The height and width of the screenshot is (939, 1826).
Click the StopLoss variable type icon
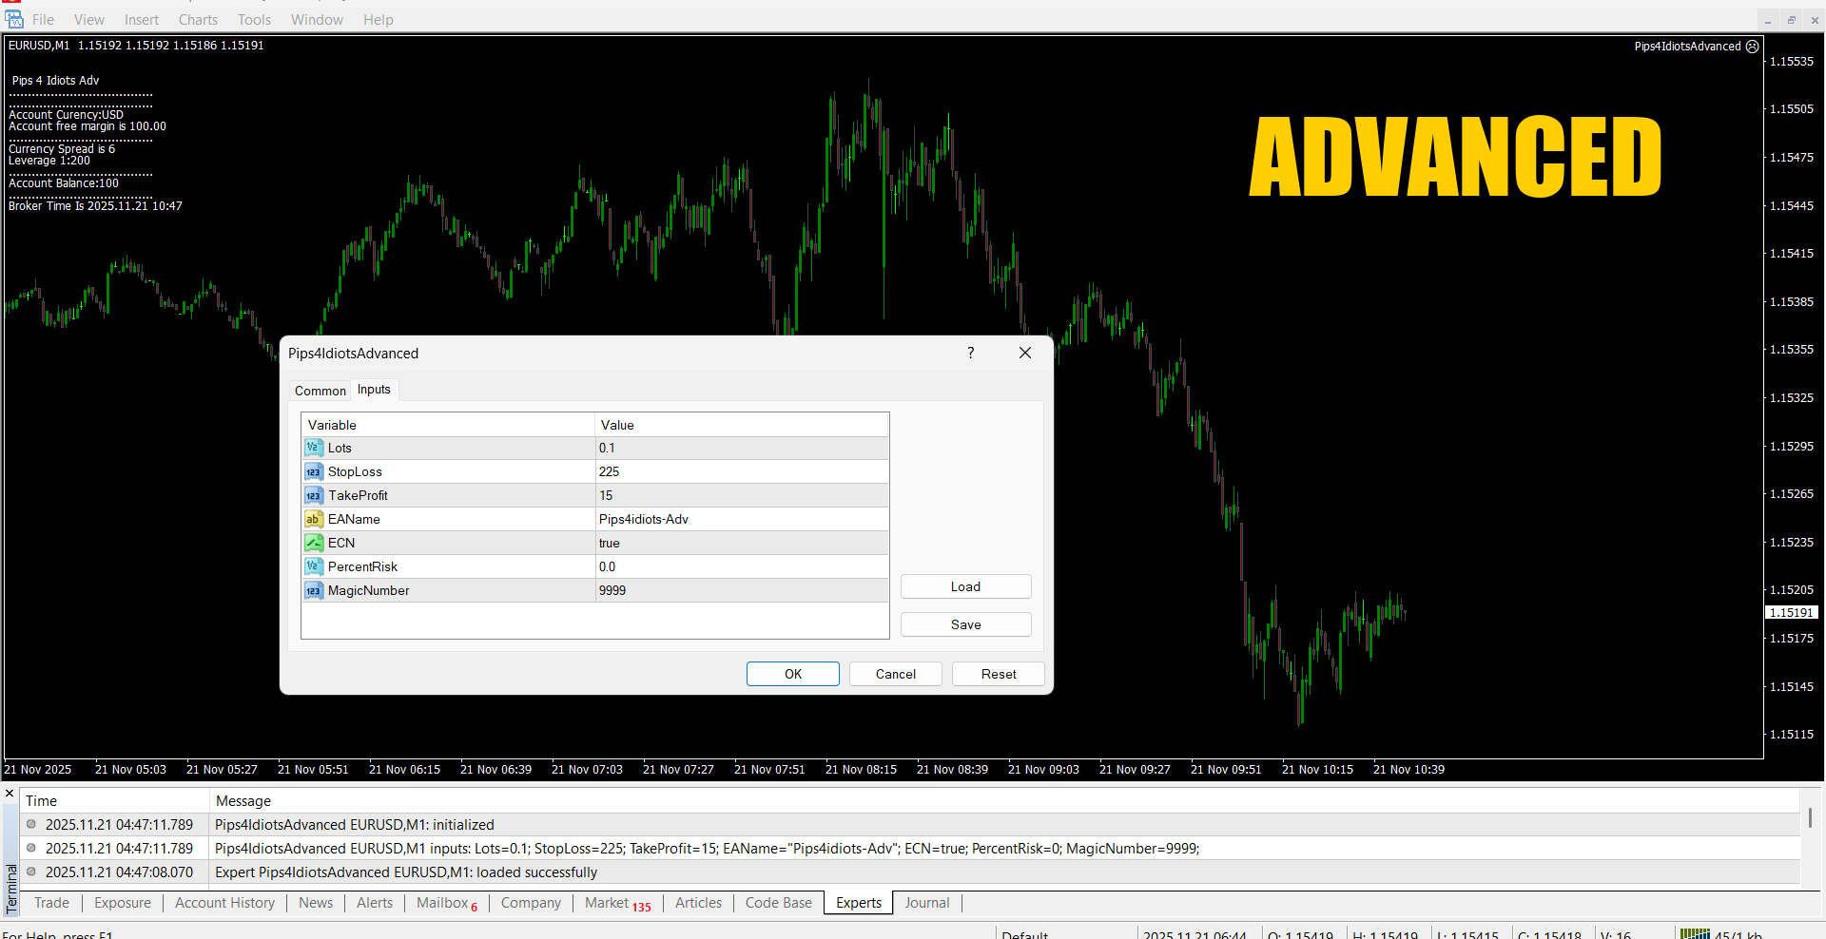click(314, 471)
